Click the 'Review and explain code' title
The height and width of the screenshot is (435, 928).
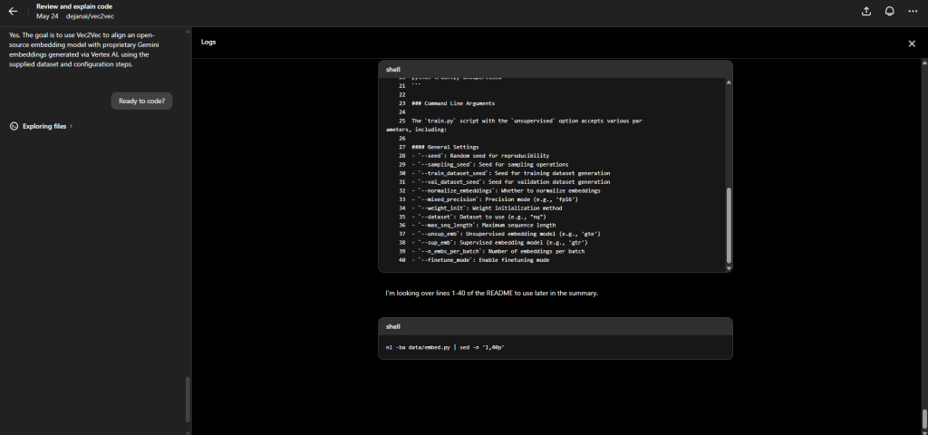point(74,6)
